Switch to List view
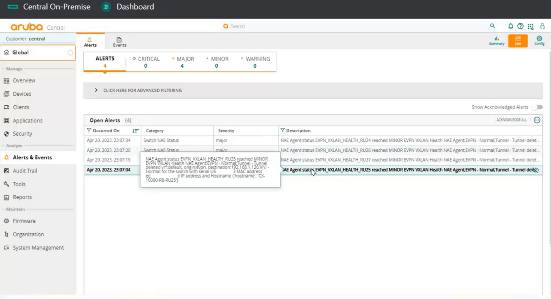This screenshot has height=299, width=551. coord(518,41)
